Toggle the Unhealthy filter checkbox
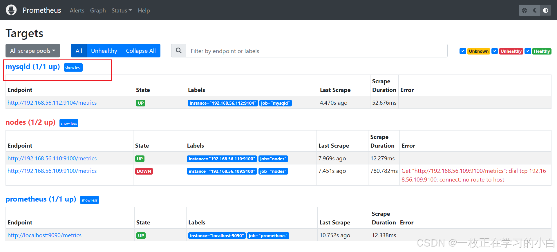This screenshot has width=557, height=252. point(495,51)
